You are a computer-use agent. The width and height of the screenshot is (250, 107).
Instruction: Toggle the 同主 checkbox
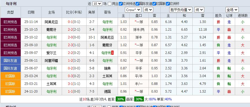(x=109, y=4)
